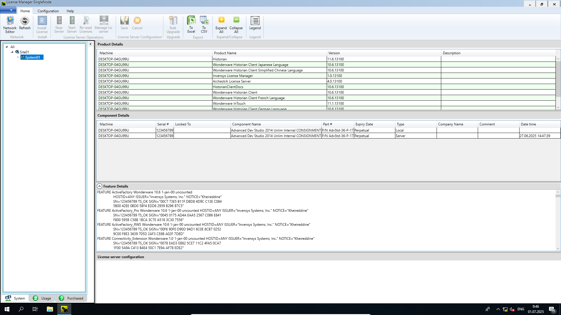Switch to the Purchased view tab

pos(71,298)
